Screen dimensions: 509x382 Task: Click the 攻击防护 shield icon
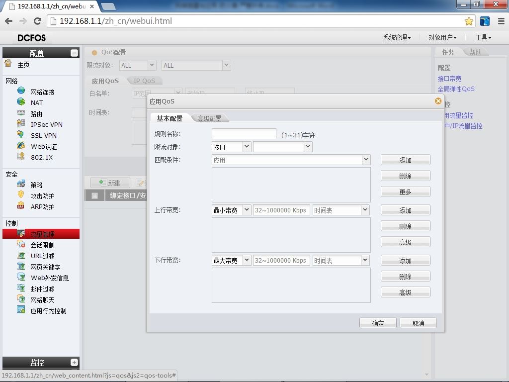pyautogui.click(x=21, y=194)
